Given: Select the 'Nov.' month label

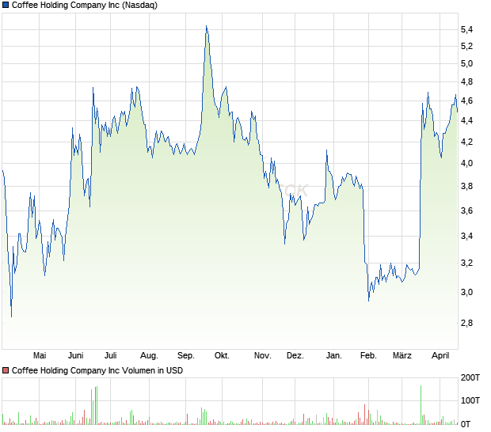Looking at the screenshot, I should click(x=263, y=356).
